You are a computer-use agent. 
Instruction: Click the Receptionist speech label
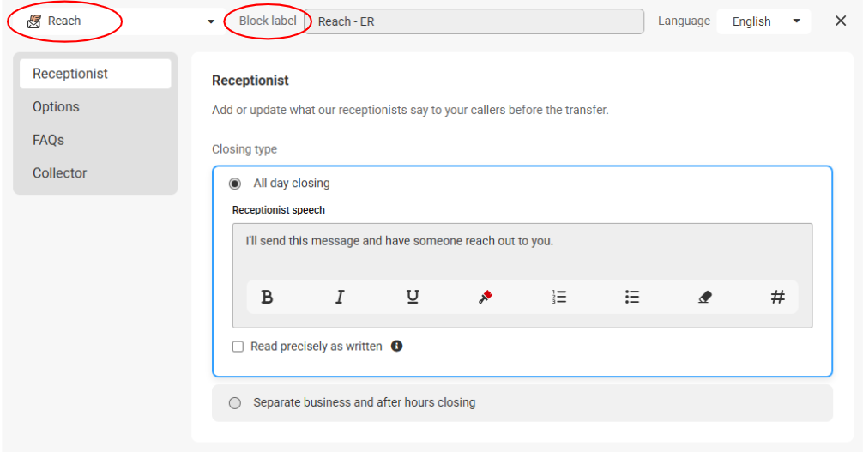pyautogui.click(x=279, y=210)
